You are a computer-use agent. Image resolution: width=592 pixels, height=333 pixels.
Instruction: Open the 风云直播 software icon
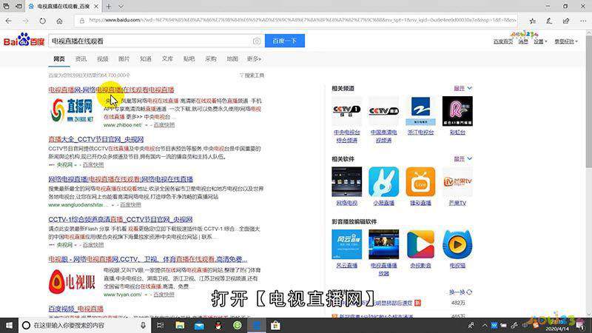[x=346, y=244]
